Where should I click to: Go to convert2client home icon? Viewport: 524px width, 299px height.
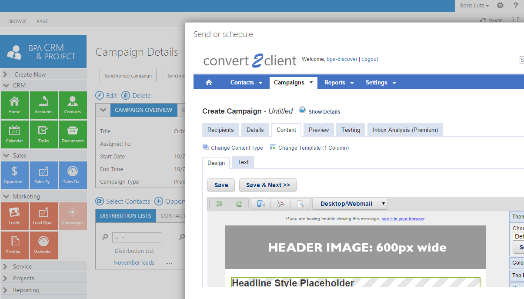[x=209, y=82]
